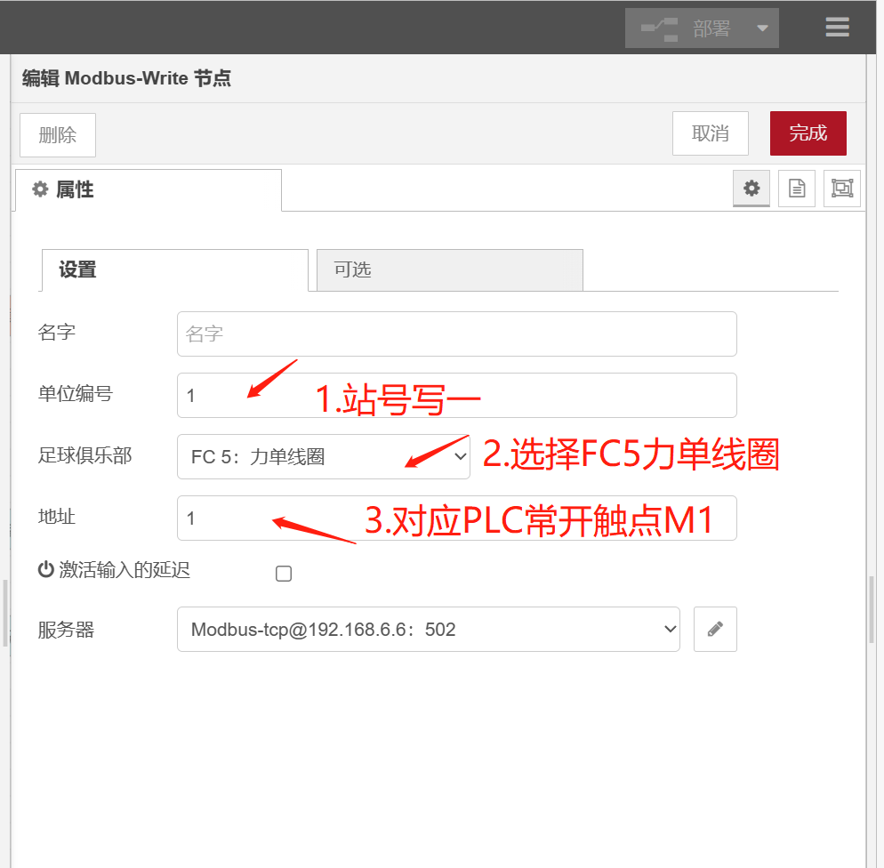Open the Modbus-tcp server dropdown

pyautogui.click(x=429, y=629)
